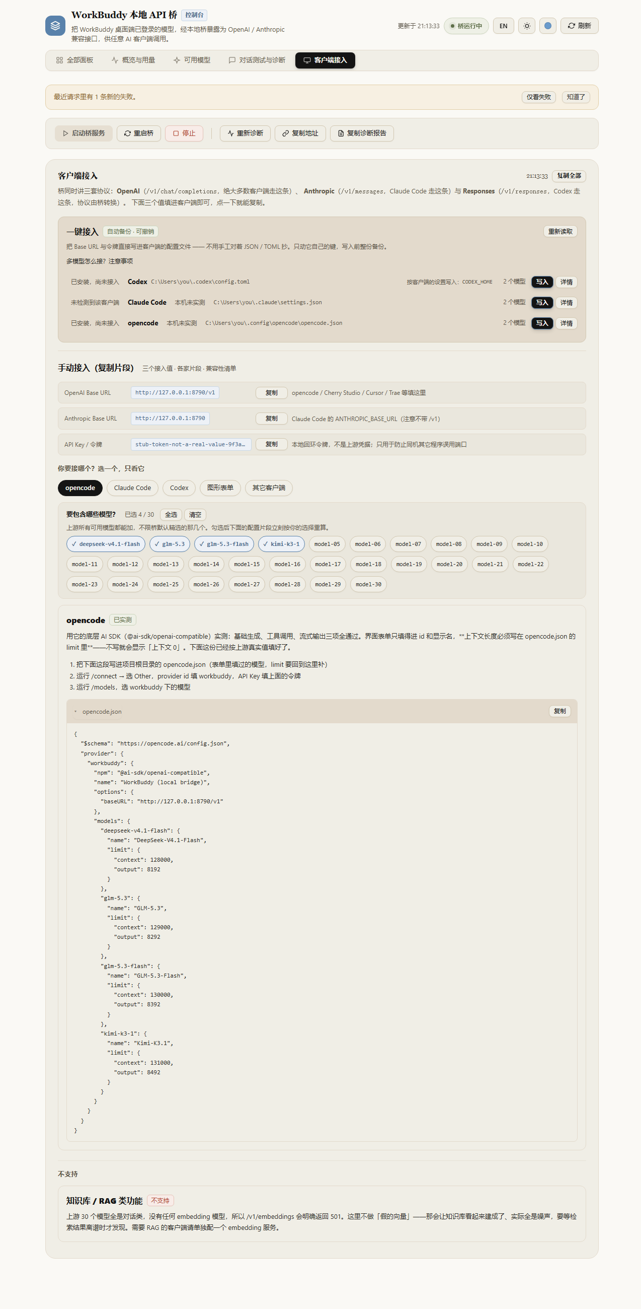Screen dimensions: 641x1309
Task: Check the model-05 chip
Action: click(x=328, y=544)
